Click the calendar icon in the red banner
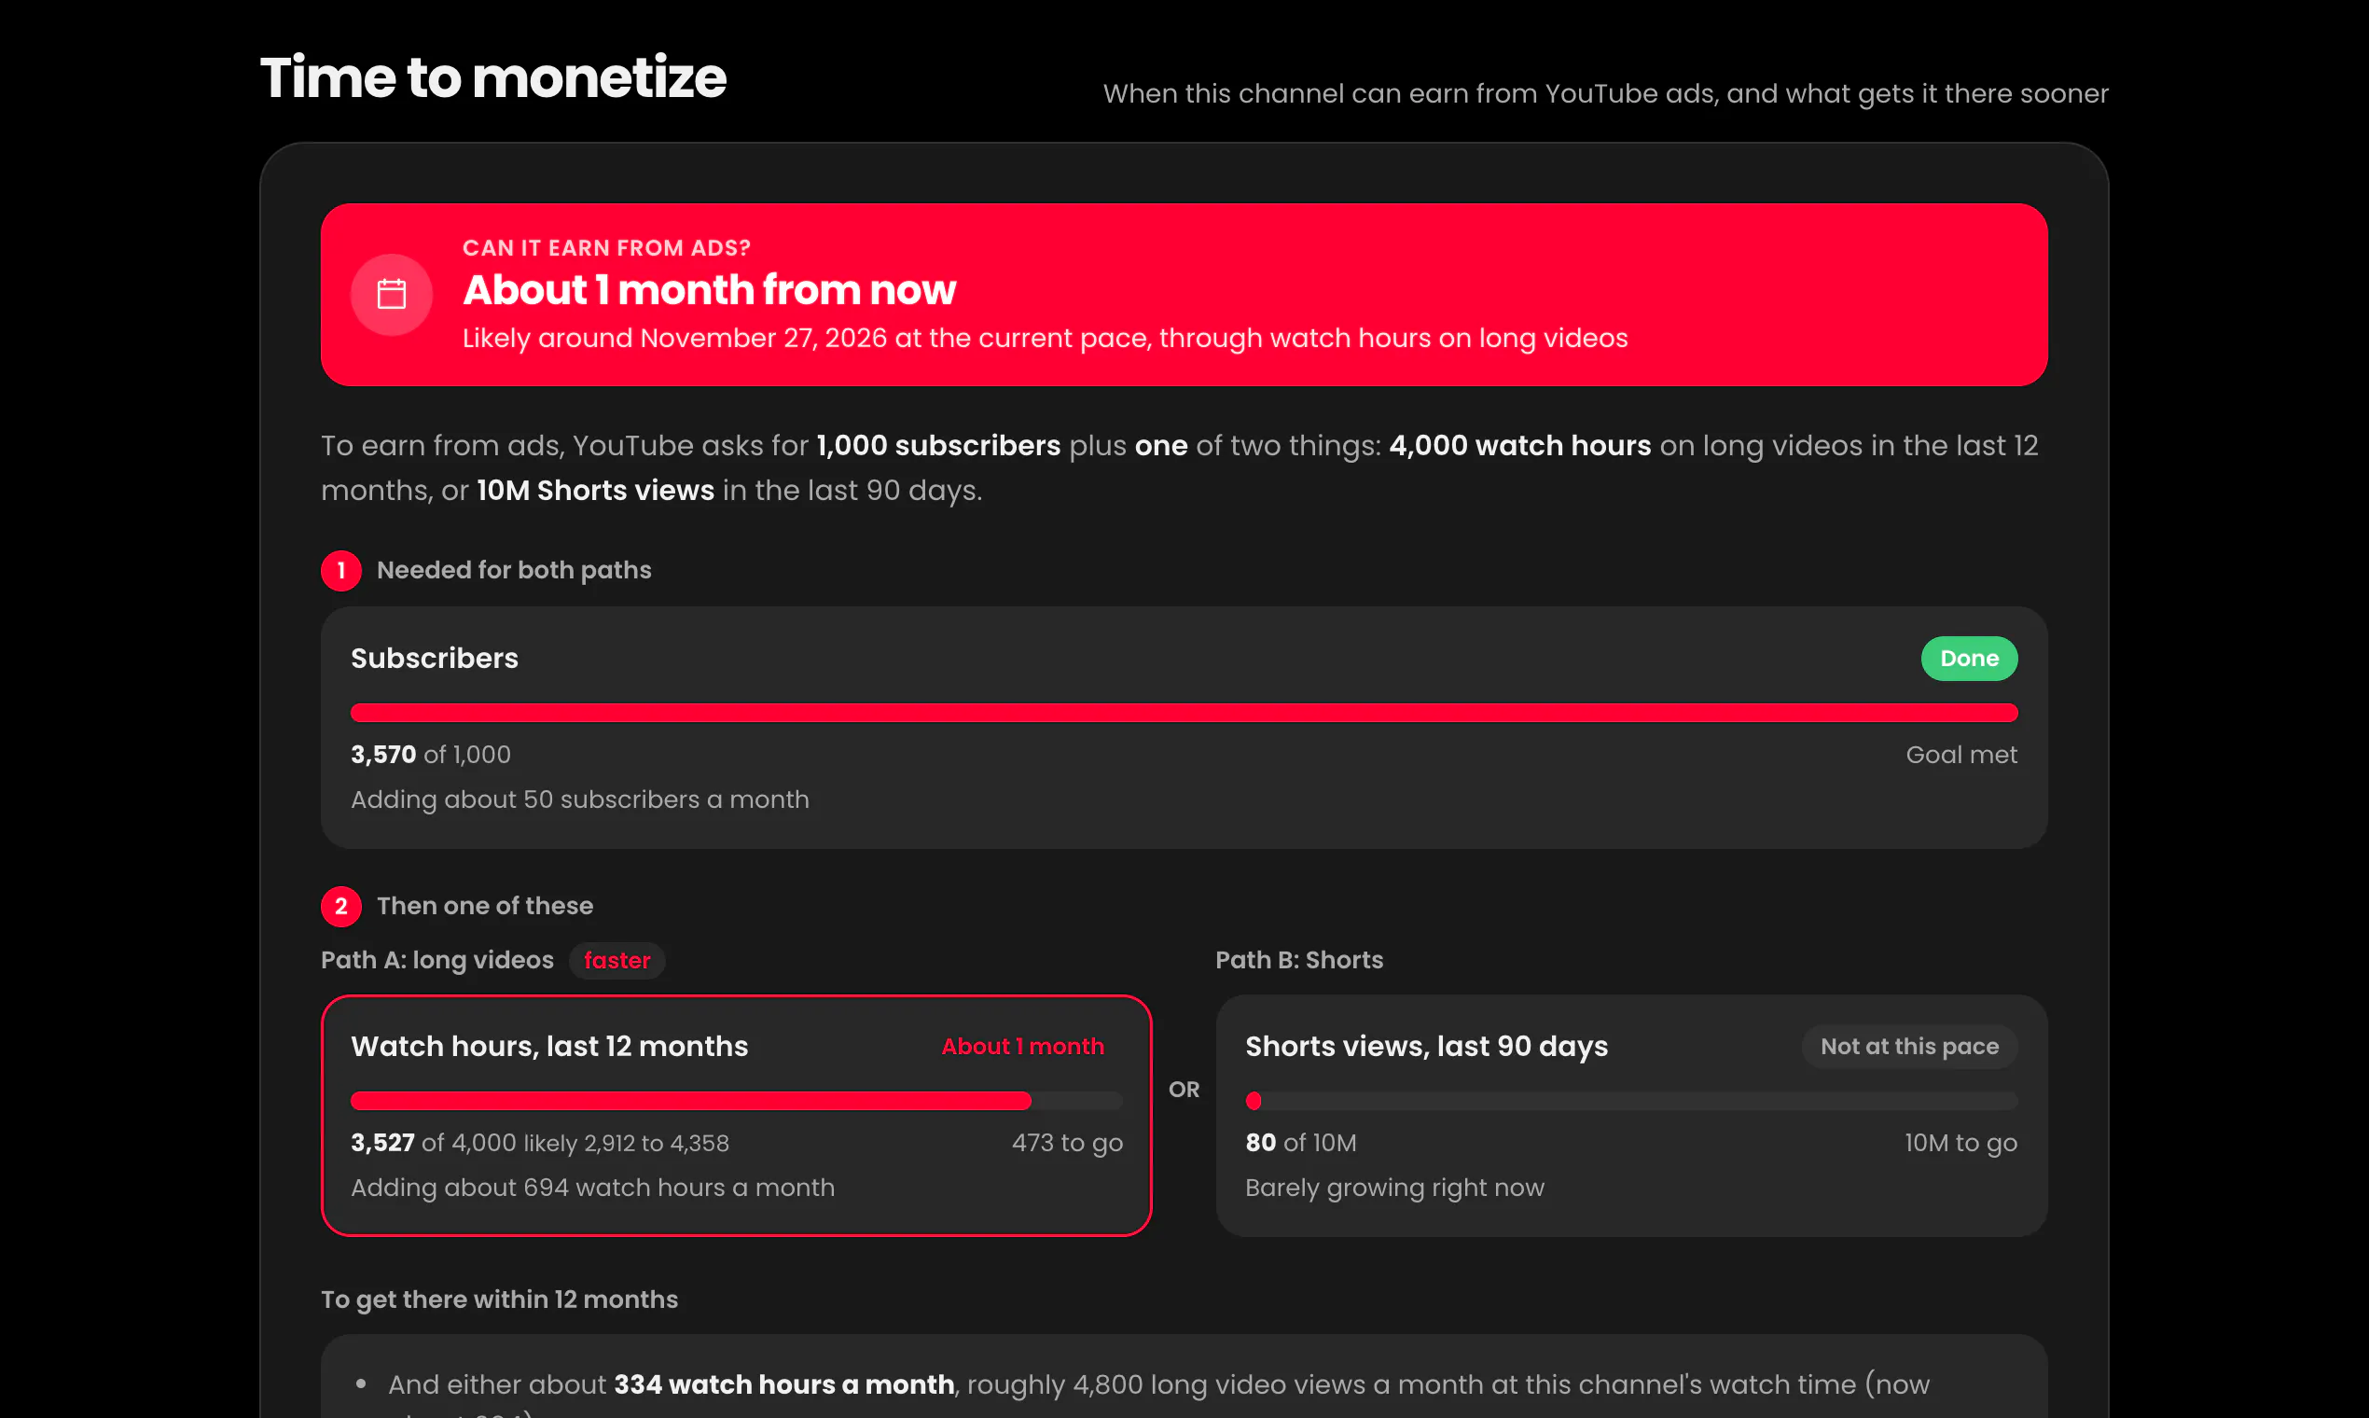The image size is (2369, 1418). tap(392, 294)
